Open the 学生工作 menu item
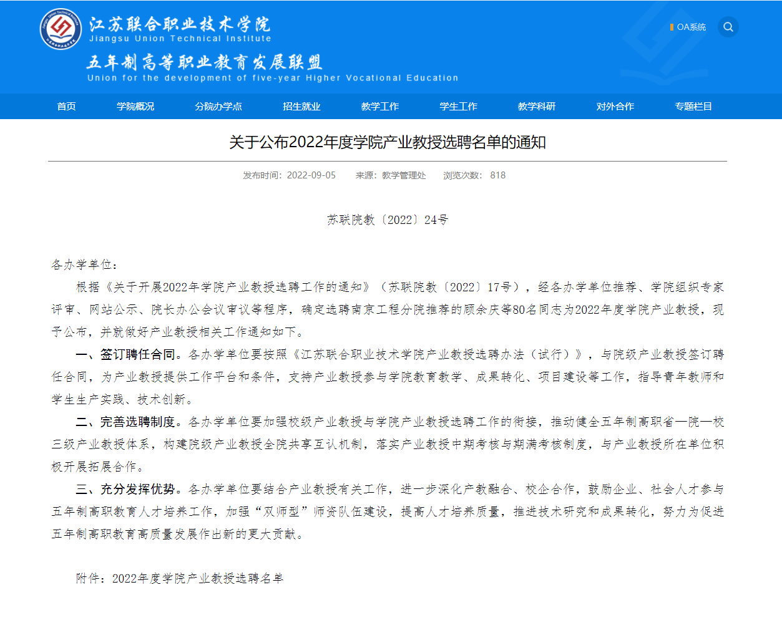 point(458,107)
